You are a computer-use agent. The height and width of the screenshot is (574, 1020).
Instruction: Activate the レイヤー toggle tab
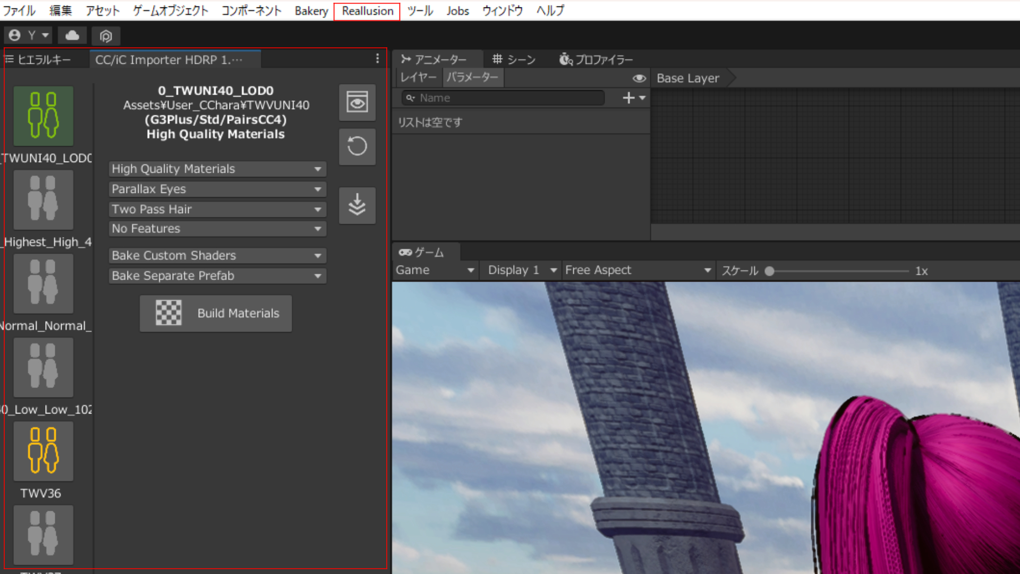418,78
